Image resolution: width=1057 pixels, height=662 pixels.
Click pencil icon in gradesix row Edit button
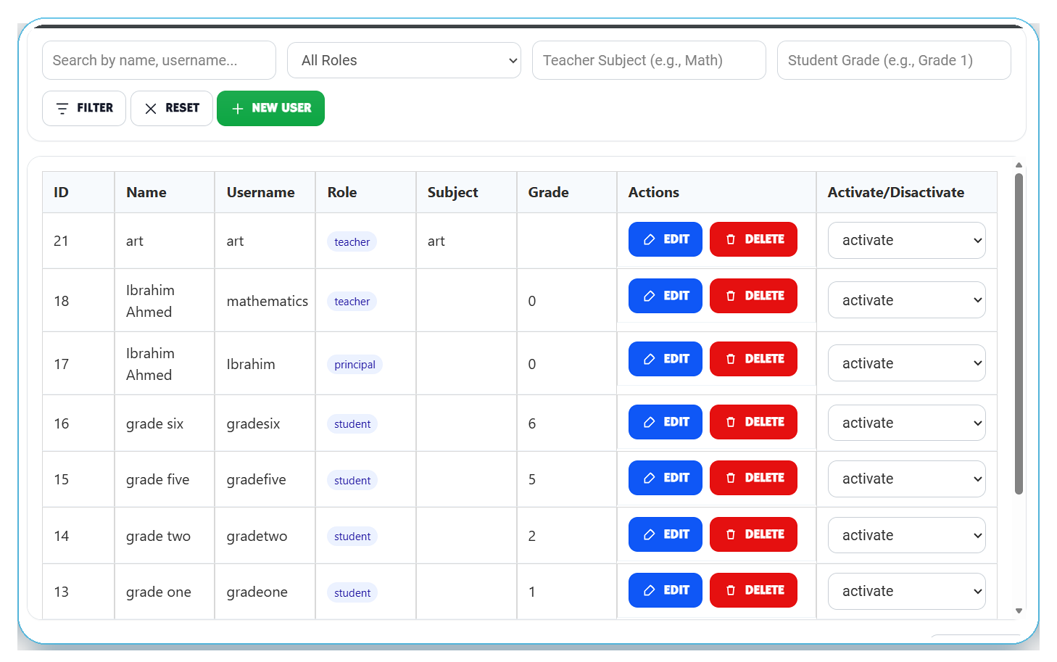[x=650, y=422]
